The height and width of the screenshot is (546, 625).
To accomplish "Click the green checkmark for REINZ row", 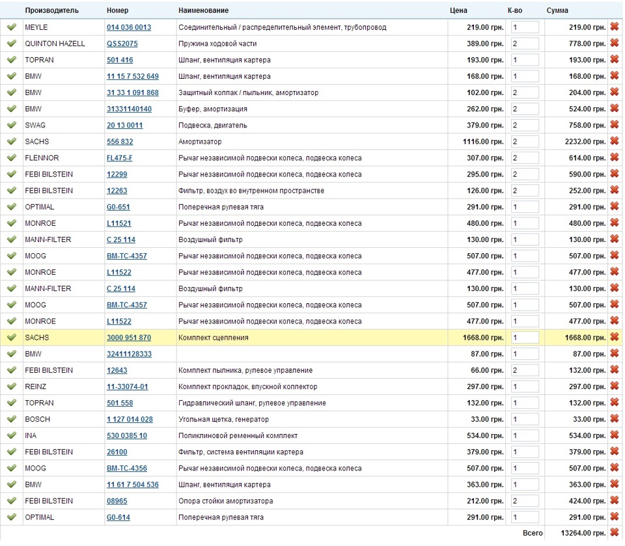I will pyautogui.click(x=12, y=387).
